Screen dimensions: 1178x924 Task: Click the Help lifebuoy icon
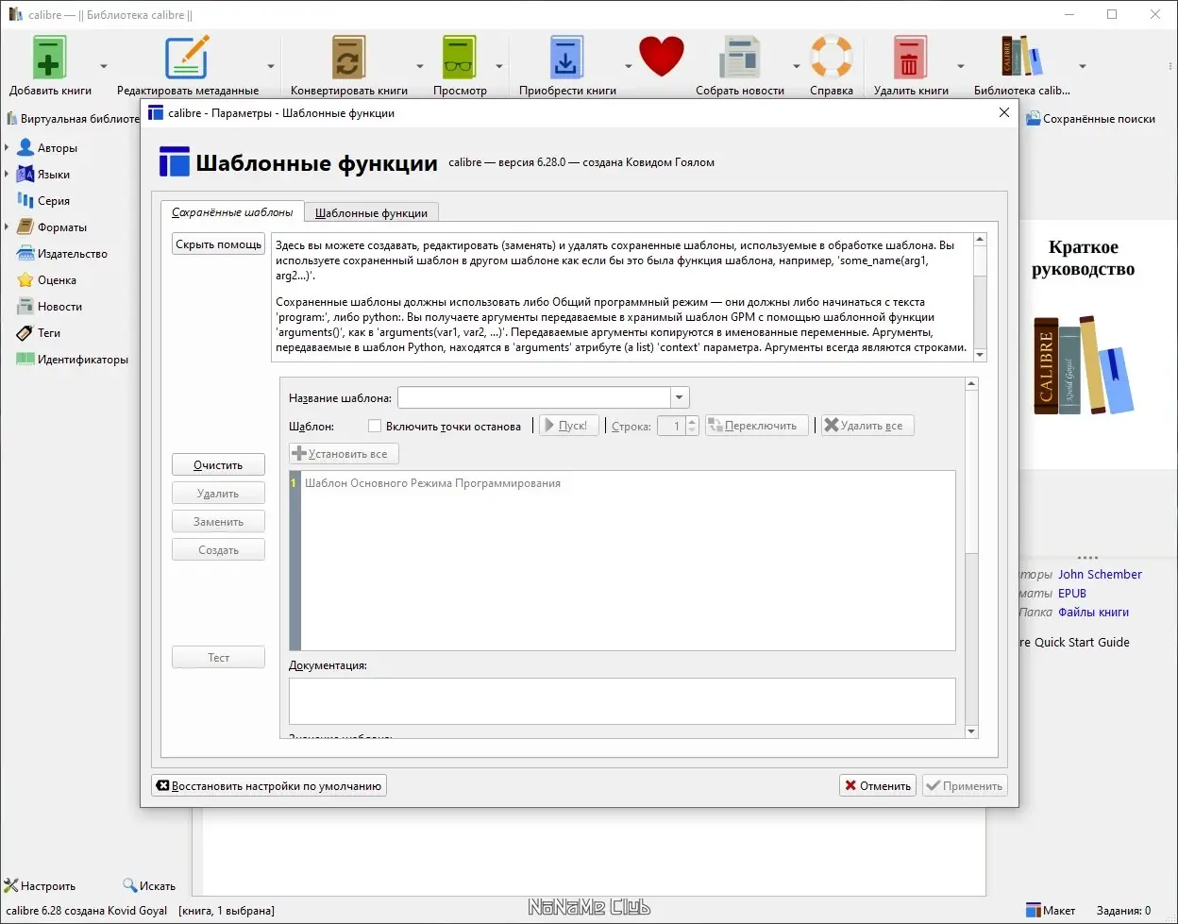coord(831,57)
